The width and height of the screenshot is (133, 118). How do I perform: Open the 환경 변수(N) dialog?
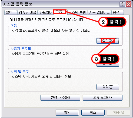point(60,98)
